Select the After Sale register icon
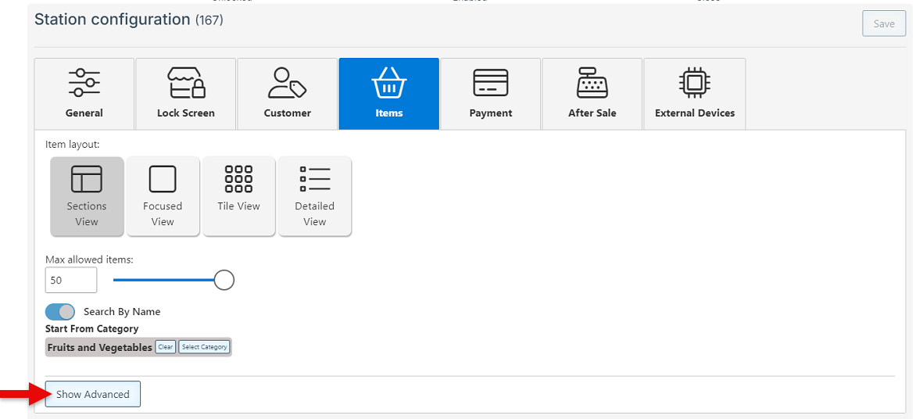Image resolution: width=916 pixels, height=419 pixels. pyautogui.click(x=592, y=83)
